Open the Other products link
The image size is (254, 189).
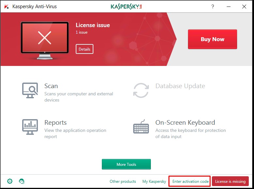click(123, 181)
